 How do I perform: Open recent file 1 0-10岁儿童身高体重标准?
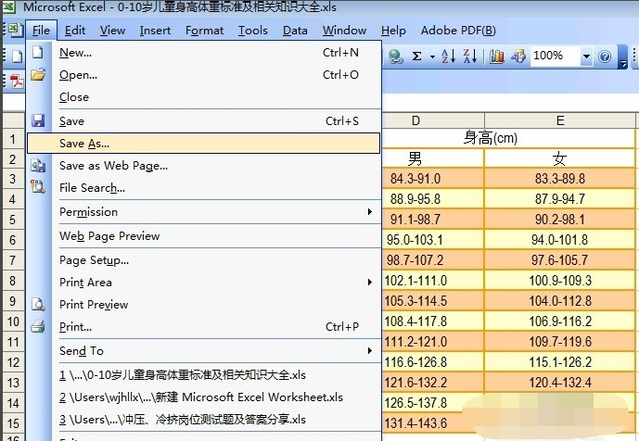point(204,374)
